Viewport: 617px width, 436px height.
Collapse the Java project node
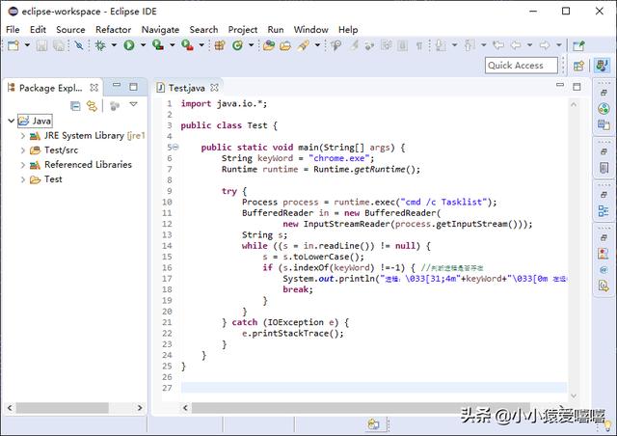pyautogui.click(x=11, y=121)
